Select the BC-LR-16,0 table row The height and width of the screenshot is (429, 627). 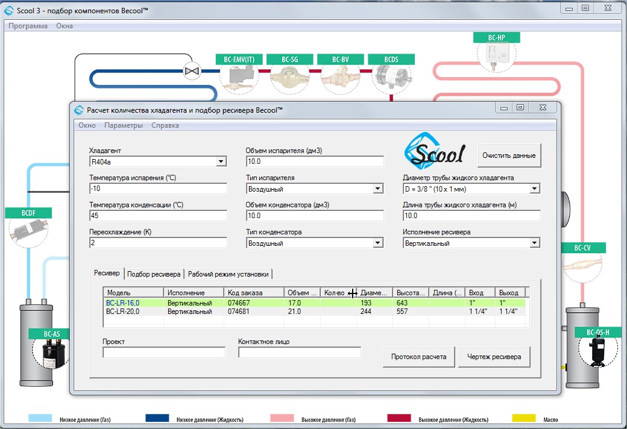coord(314,302)
